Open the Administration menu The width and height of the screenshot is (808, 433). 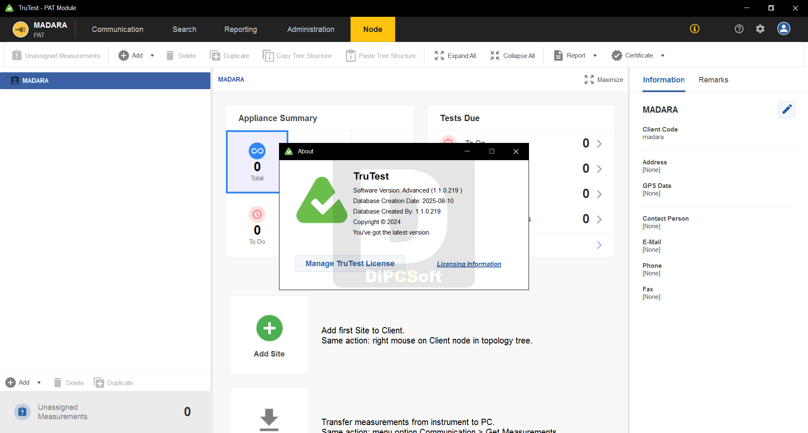[x=311, y=29]
